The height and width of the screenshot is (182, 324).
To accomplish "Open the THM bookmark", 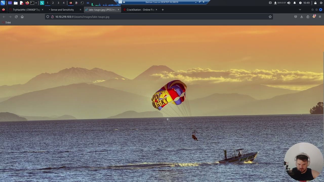I will coord(6,23).
